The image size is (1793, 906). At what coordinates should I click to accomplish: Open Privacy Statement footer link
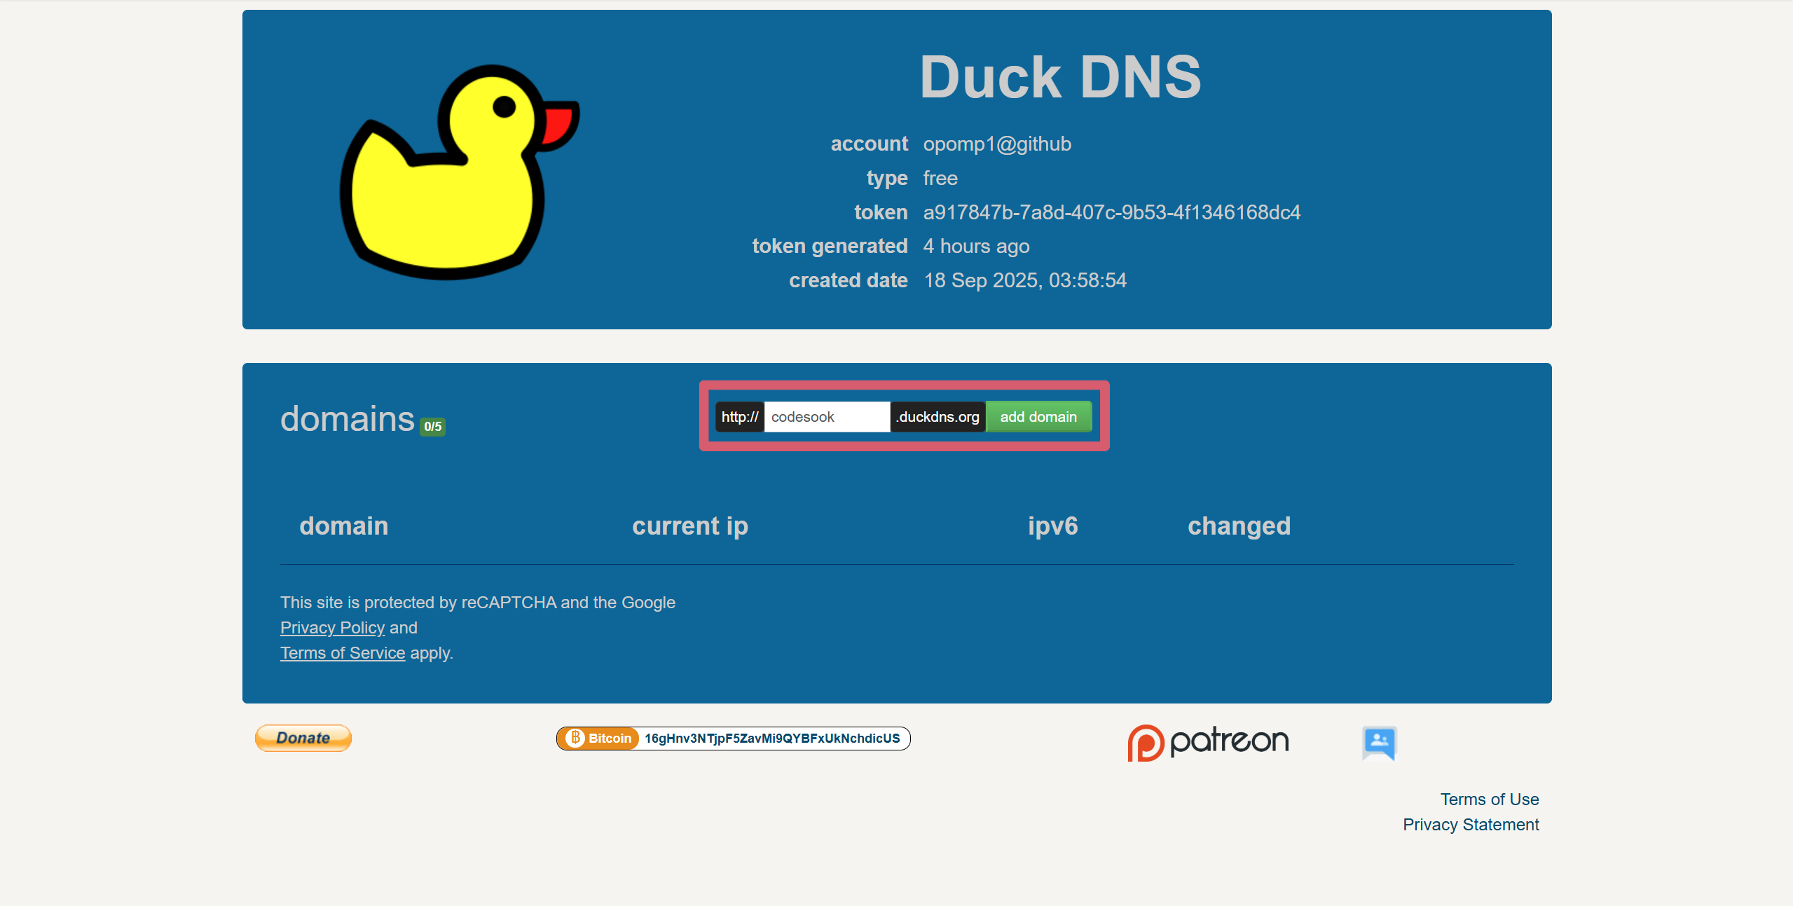(1470, 825)
